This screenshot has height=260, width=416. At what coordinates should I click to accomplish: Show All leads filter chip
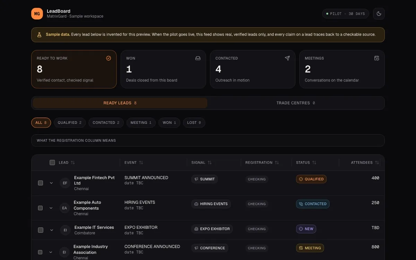(x=41, y=123)
